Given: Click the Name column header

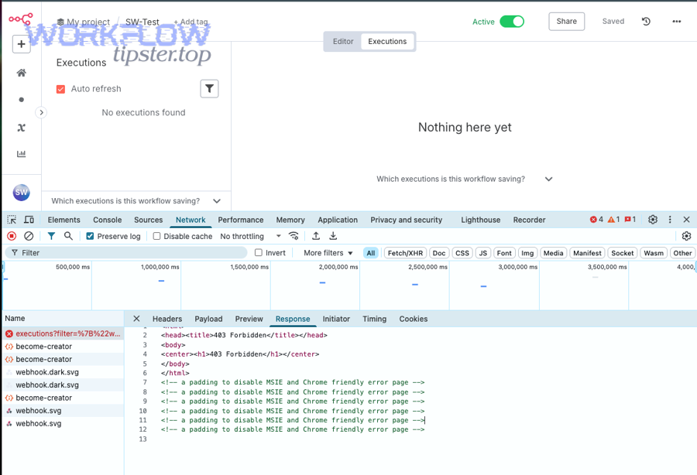Looking at the screenshot, I should click(x=63, y=318).
